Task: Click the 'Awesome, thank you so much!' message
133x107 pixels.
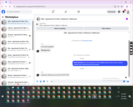Action: (x=55, y=75)
